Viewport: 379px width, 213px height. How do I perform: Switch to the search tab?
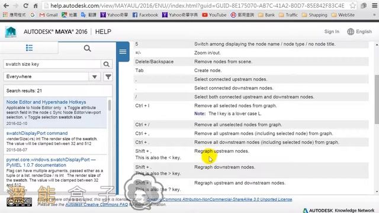click(87, 49)
